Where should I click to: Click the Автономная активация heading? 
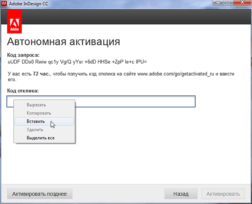63,42
